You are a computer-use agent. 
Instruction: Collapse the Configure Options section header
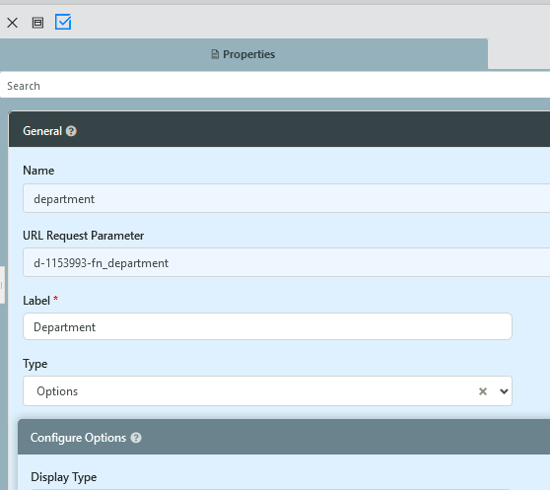pos(284,438)
